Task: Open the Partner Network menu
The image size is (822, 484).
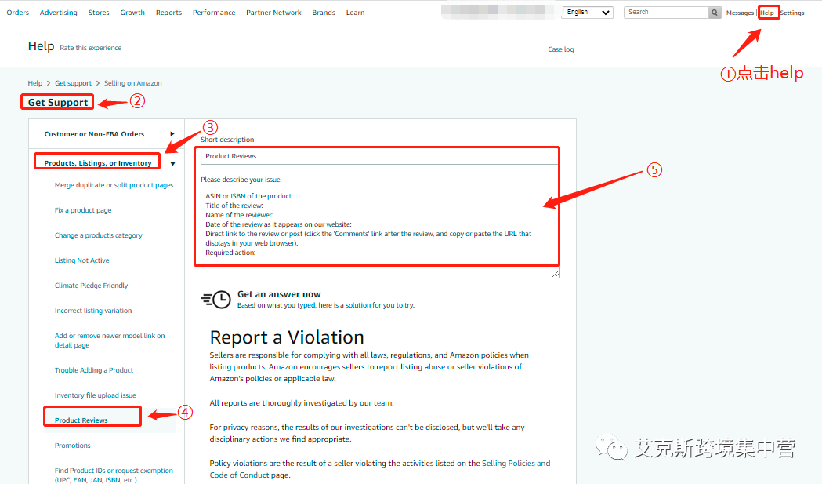Action: pos(273,12)
